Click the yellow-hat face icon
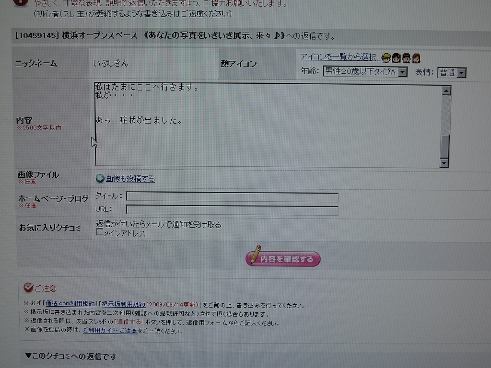491x368 pixels. point(386,58)
